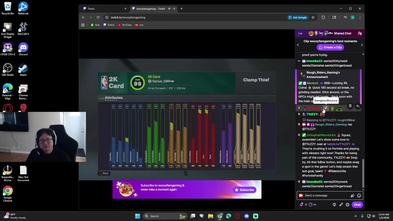Open the Kick bookmark
This screenshot has height=221, width=393.
point(95,25)
